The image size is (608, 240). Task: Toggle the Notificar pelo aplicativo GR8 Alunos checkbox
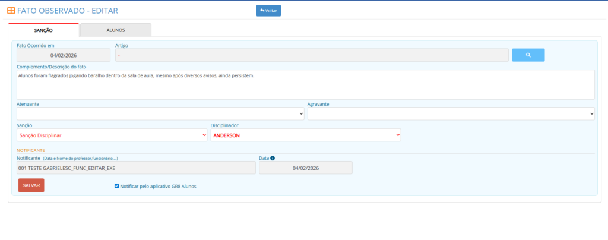[x=117, y=186]
